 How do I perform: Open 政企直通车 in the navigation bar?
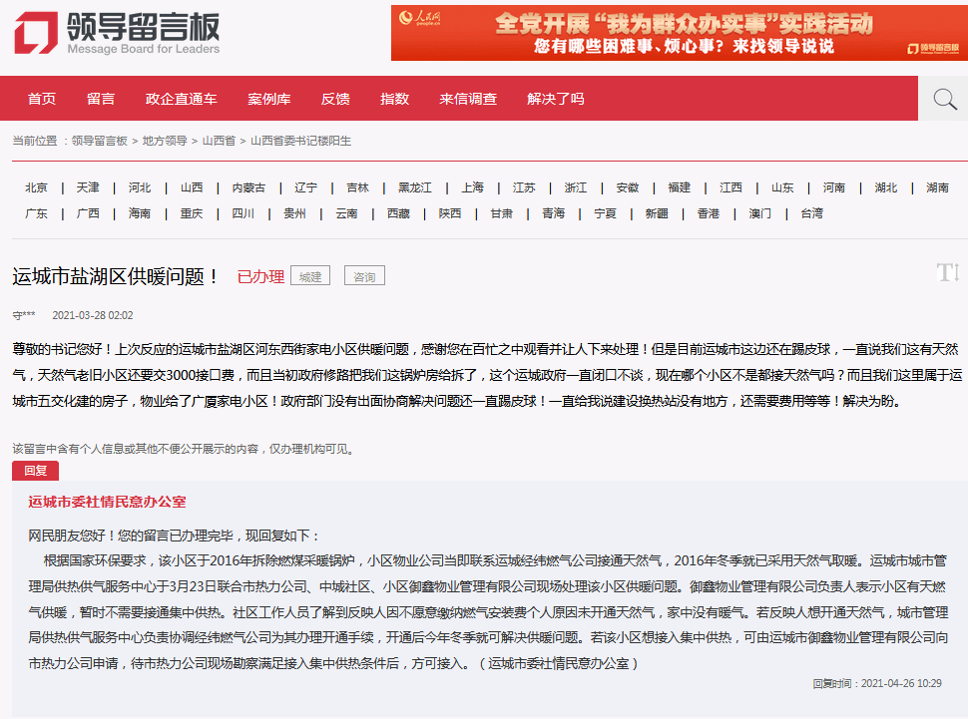click(x=182, y=99)
